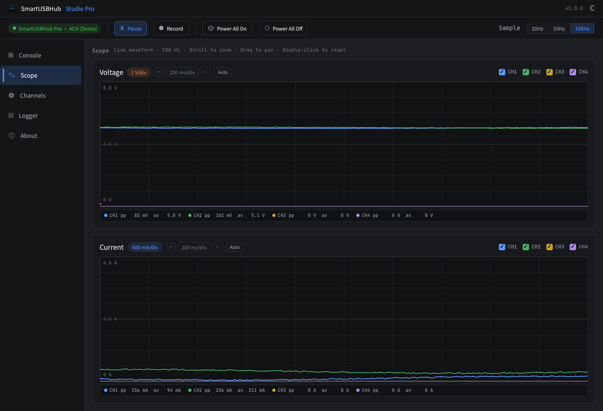This screenshot has height=411, width=603.
Task: Click the Current 500 mA/div scale badge
Action: [145, 248]
